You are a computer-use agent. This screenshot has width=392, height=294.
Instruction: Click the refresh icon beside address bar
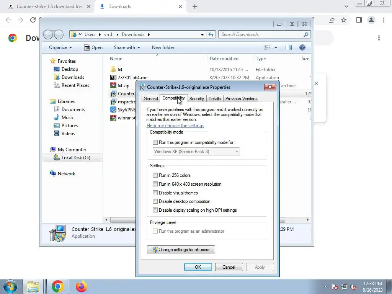click(211, 34)
